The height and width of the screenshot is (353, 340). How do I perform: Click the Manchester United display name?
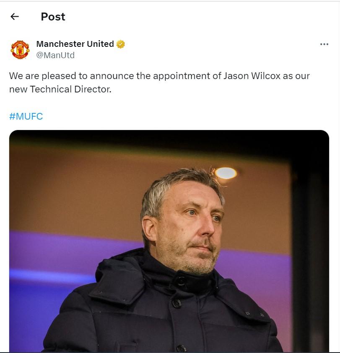click(x=75, y=44)
